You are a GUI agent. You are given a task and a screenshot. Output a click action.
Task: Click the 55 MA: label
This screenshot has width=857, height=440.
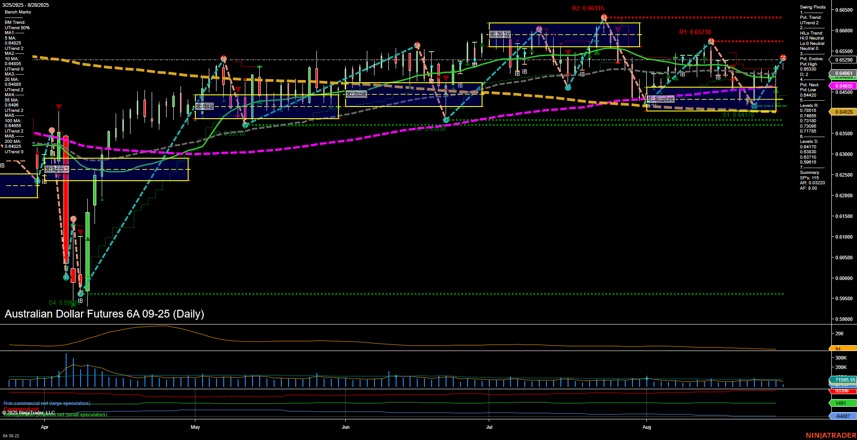12,100
